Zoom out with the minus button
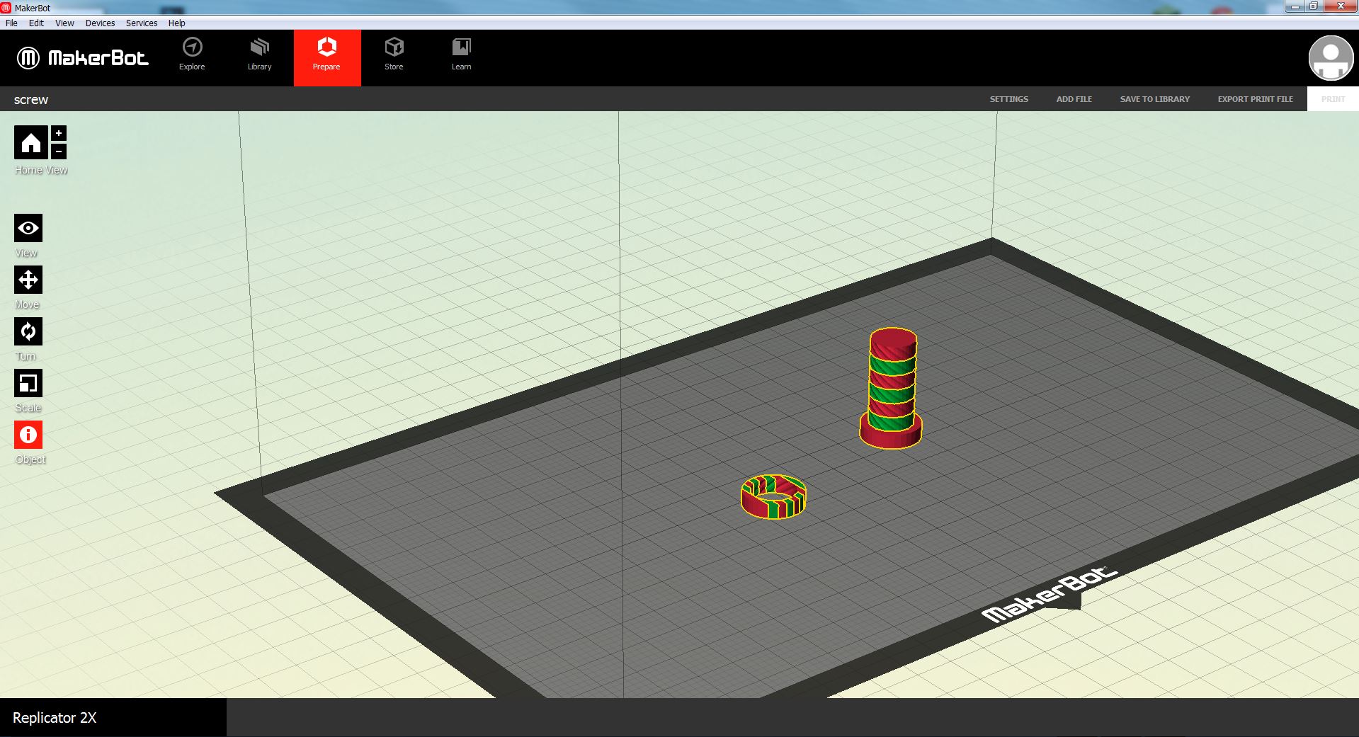Image resolution: width=1359 pixels, height=737 pixels. (x=59, y=151)
